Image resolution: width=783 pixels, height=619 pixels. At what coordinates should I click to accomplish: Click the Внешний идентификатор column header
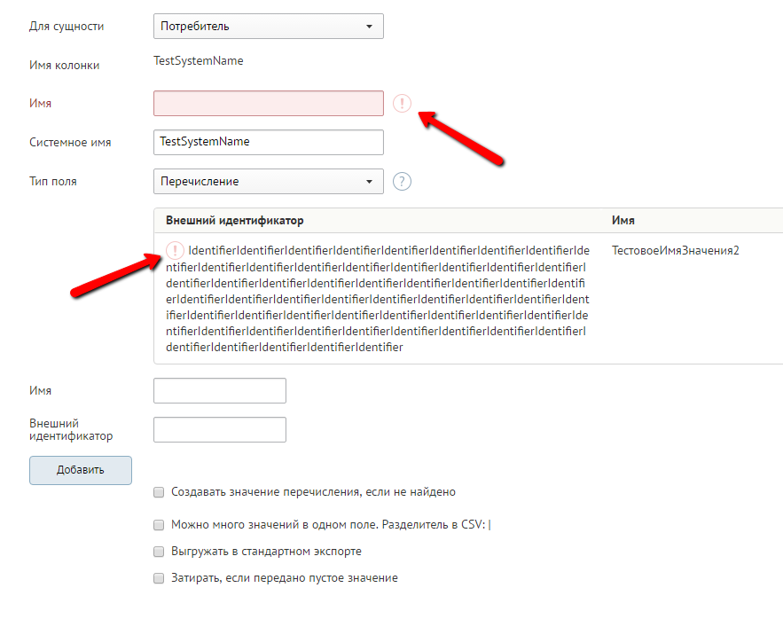click(x=234, y=220)
